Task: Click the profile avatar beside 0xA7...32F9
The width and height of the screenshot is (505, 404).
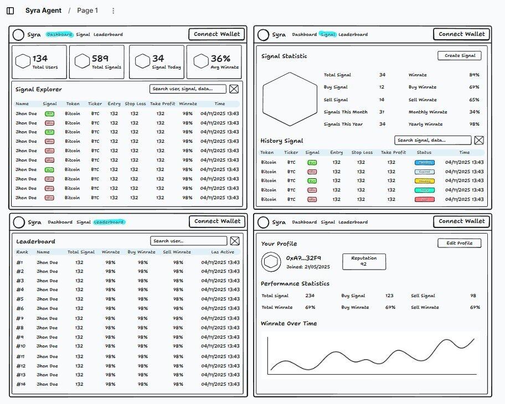Action: point(271,262)
